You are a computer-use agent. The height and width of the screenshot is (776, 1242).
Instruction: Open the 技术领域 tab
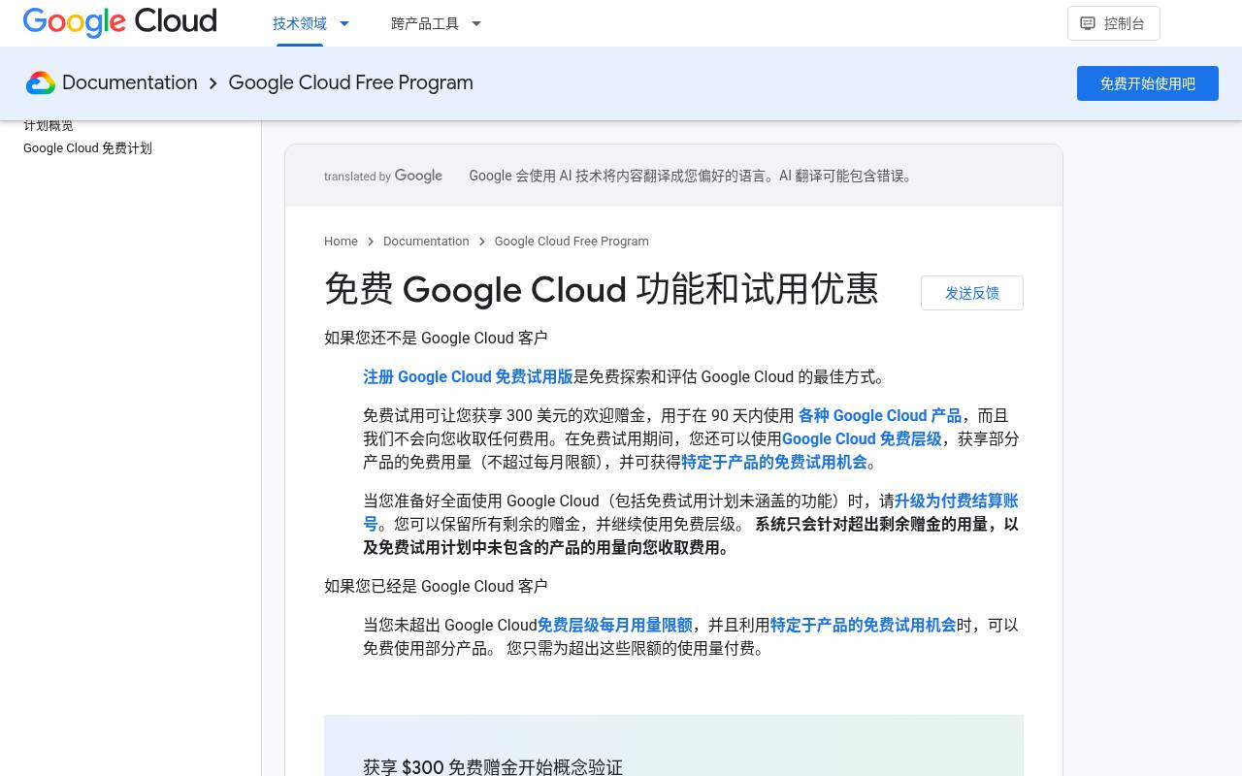(300, 23)
